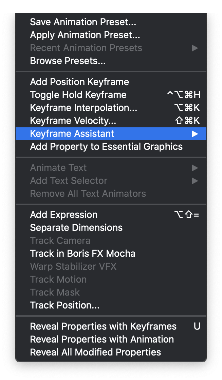Open Apply Animation Preset dialog

[x=85, y=35]
